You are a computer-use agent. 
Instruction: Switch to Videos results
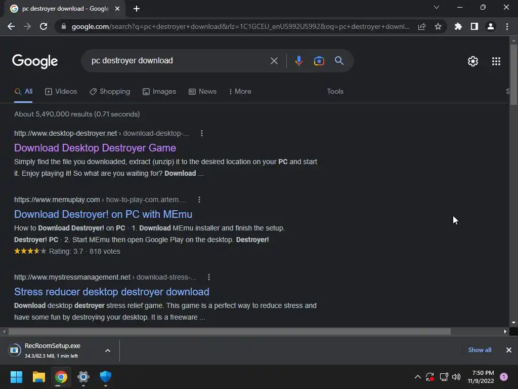(61, 92)
